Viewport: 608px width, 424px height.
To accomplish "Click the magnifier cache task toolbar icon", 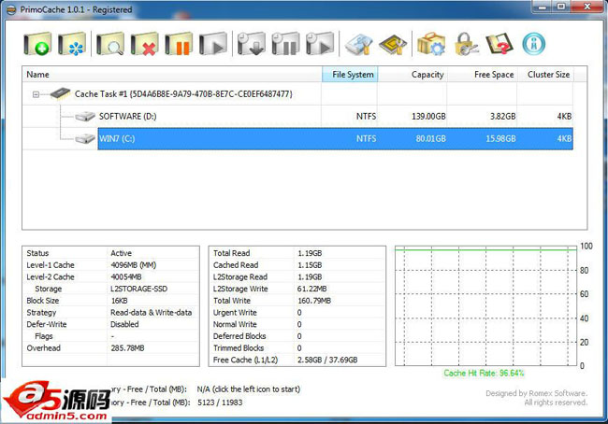I will pos(109,44).
